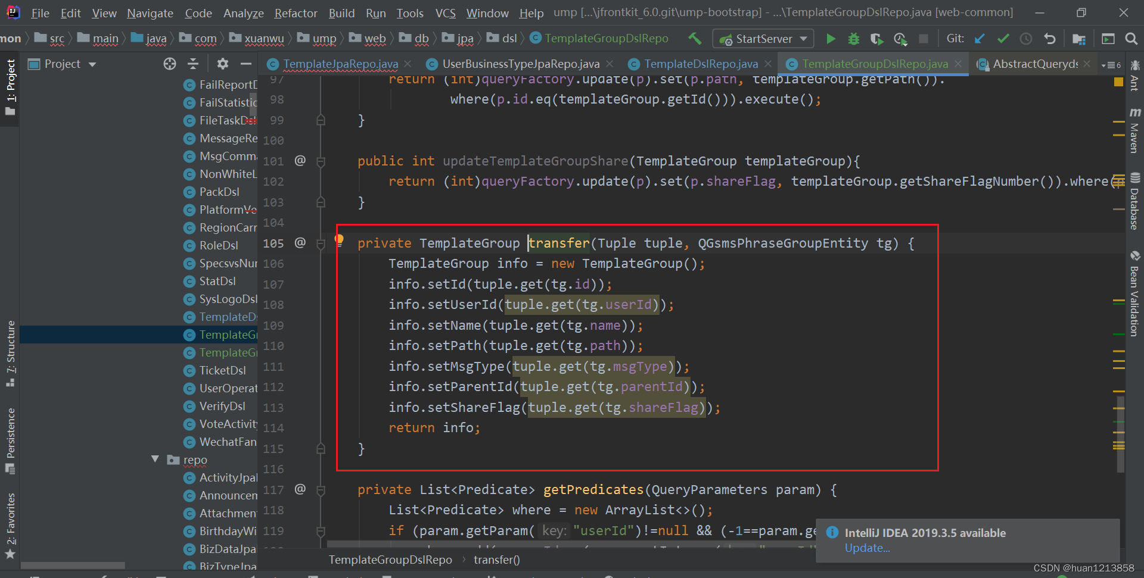The height and width of the screenshot is (578, 1144).
Task: Start debugging with the bug icon
Action: 854,38
